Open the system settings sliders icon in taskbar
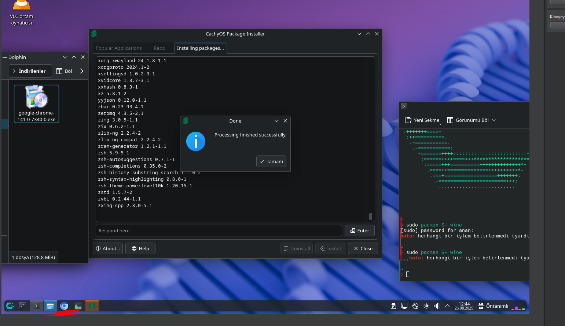Image resolution: width=565 pixels, height=326 pixels. click(22, 306)
